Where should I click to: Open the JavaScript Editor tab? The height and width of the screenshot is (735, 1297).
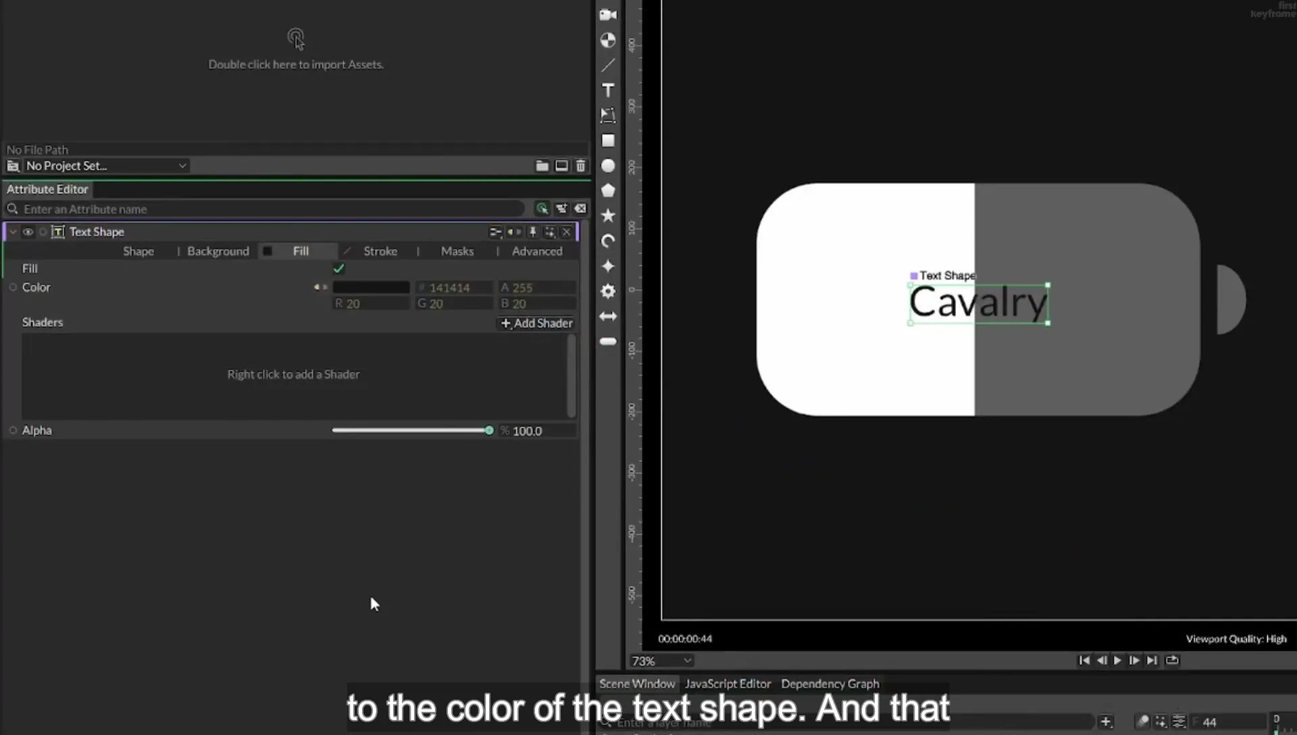tap(728, 684)
